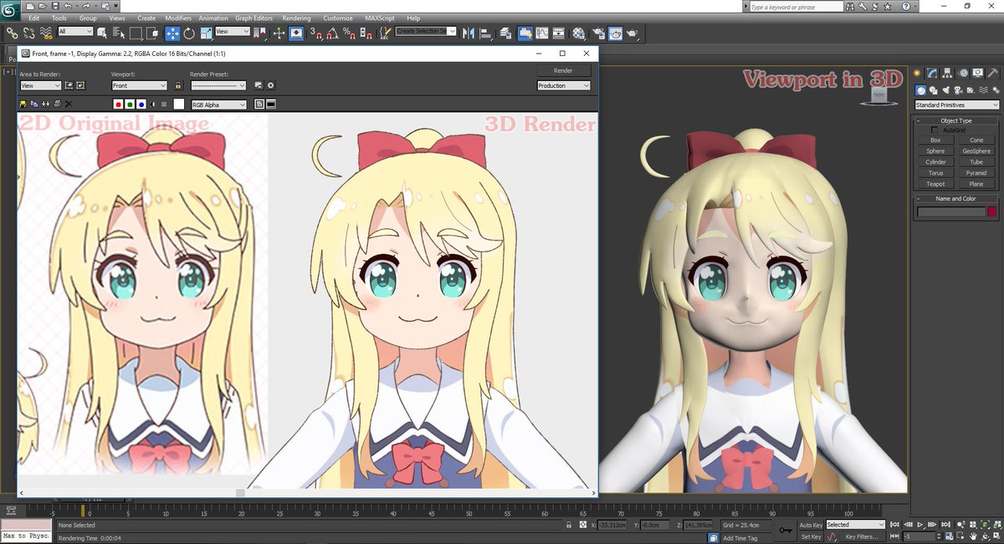
Task: Open the Area to Render dropdown
Action: pos(40,85)
